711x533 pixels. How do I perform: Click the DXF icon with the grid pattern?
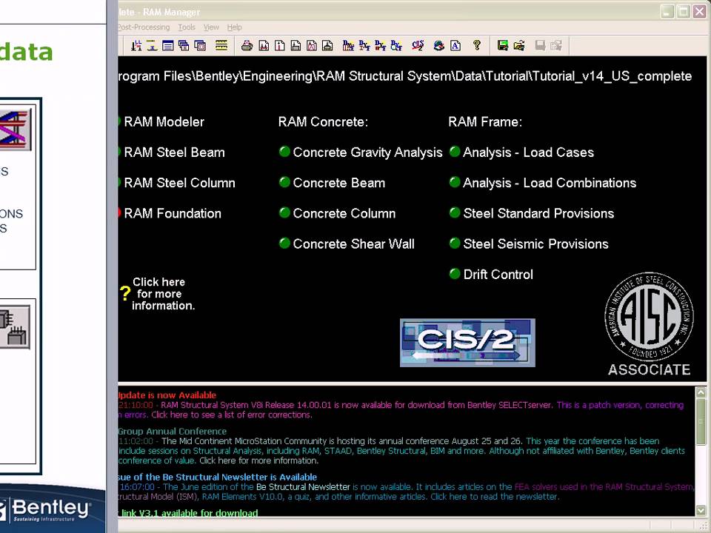click(x=348, y=45)
